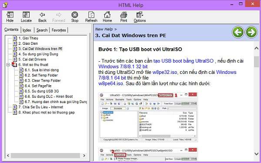Open topic 5. Cai dat Drivers
Screen dimensions: 261x163
pos(32,60)
